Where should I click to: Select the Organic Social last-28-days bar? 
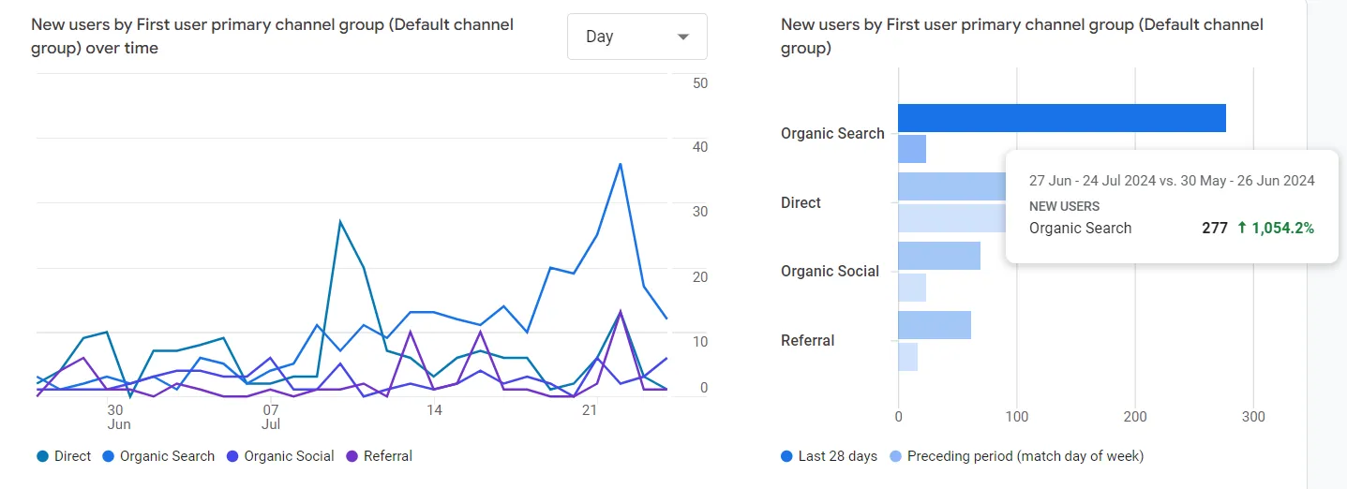[939, 256]
